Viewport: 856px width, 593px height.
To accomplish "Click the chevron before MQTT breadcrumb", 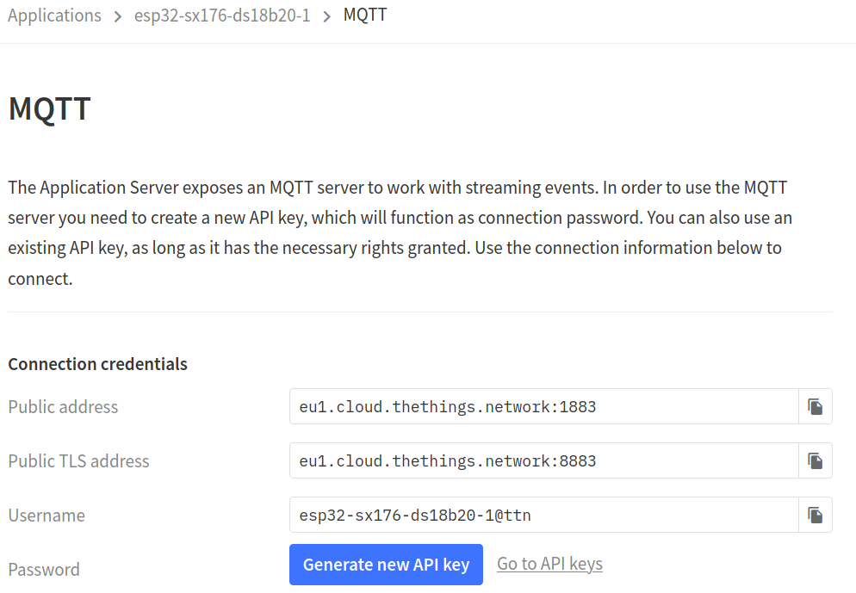I will [326, 17].
